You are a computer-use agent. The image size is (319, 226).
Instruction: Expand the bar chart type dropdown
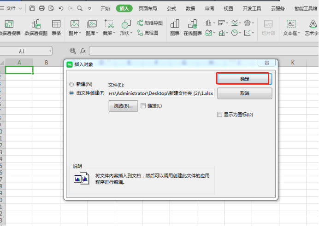[227, 23]
